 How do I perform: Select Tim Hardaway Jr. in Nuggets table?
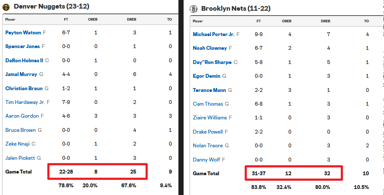coord(25,102)
